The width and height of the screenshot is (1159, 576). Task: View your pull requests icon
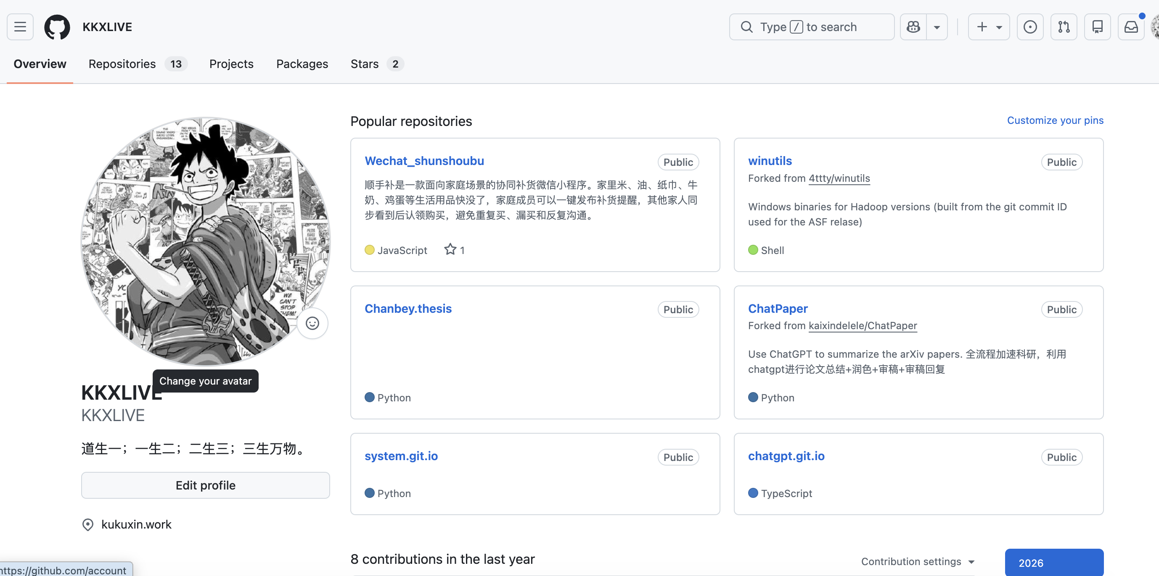point(1064,27)
